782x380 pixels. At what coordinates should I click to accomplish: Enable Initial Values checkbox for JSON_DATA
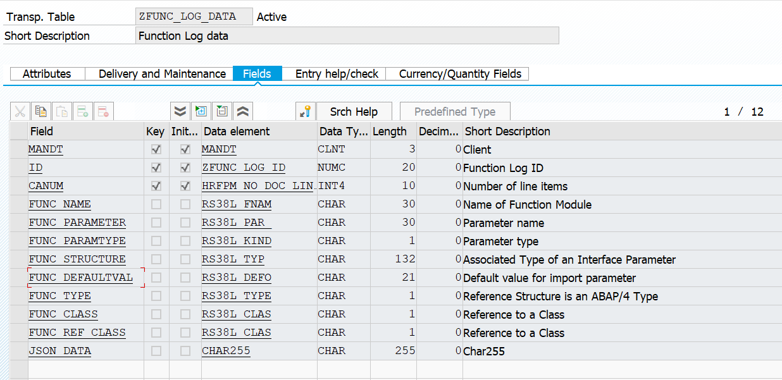click(185, 351)
